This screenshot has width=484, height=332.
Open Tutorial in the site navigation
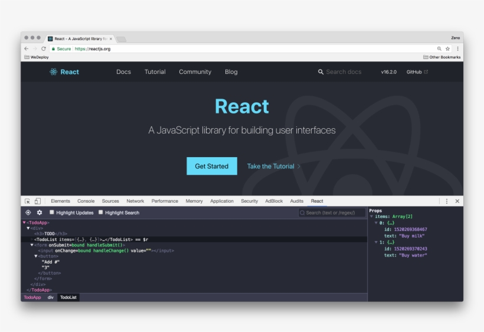point(155,71)
